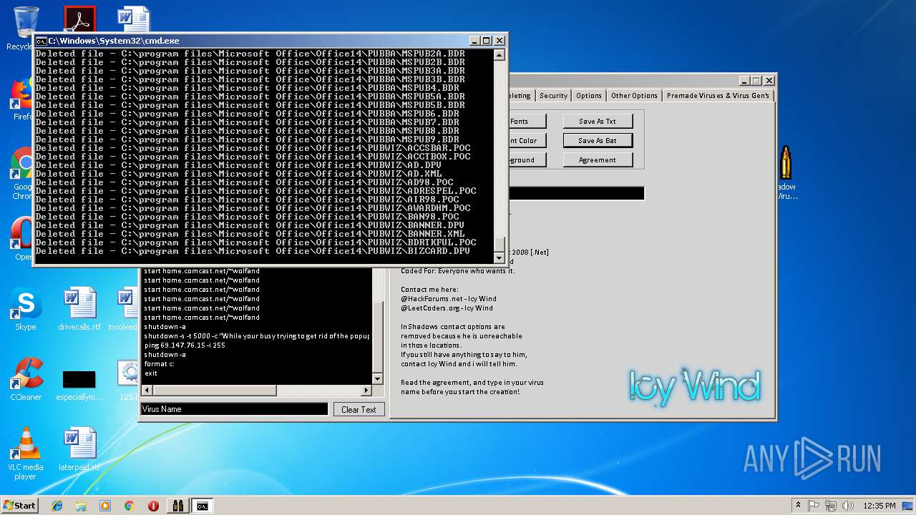Click the Virus Name input field
Viewport: 916px width, 515px height.
click(234, 409)
